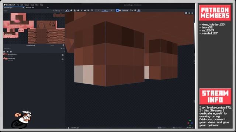Click the icon beside the UV zoom percentage
Viewport: 236px width, 132px height.
click(x=63, y=45)
